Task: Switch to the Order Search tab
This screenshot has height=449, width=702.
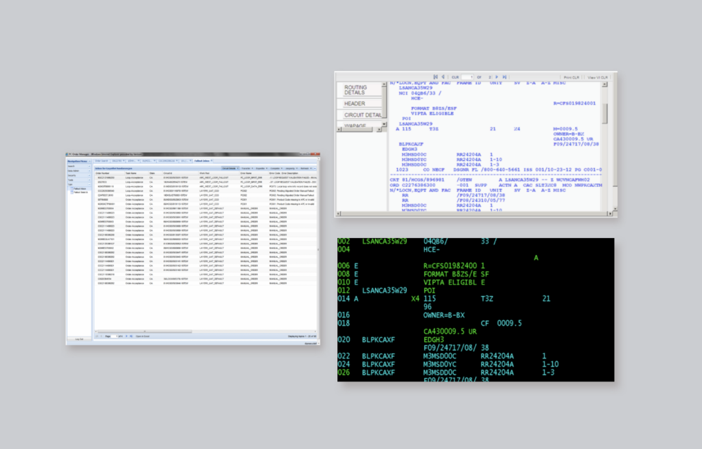Action: (x=102, y=160)
